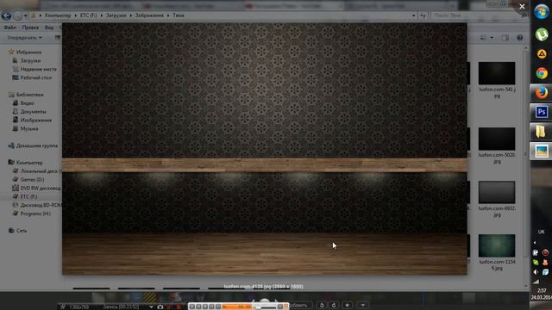Select the luxfon.com-11546.jpg thumbnail
The width and height of the screenshot is (552, 310).
tap(497, 245)
